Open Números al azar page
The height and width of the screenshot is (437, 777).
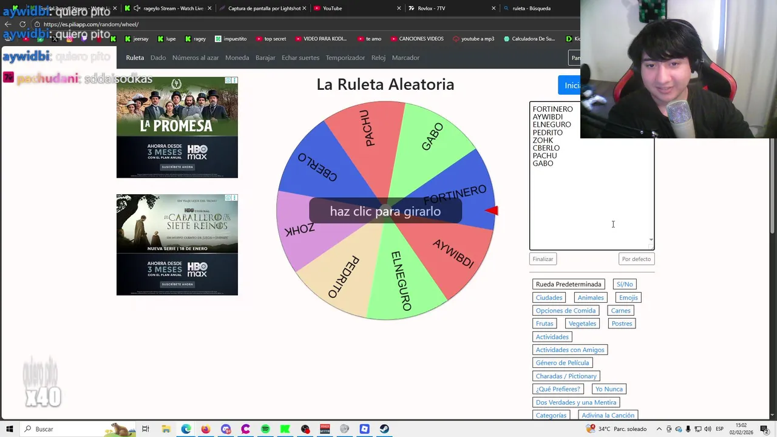coord(195,58)
